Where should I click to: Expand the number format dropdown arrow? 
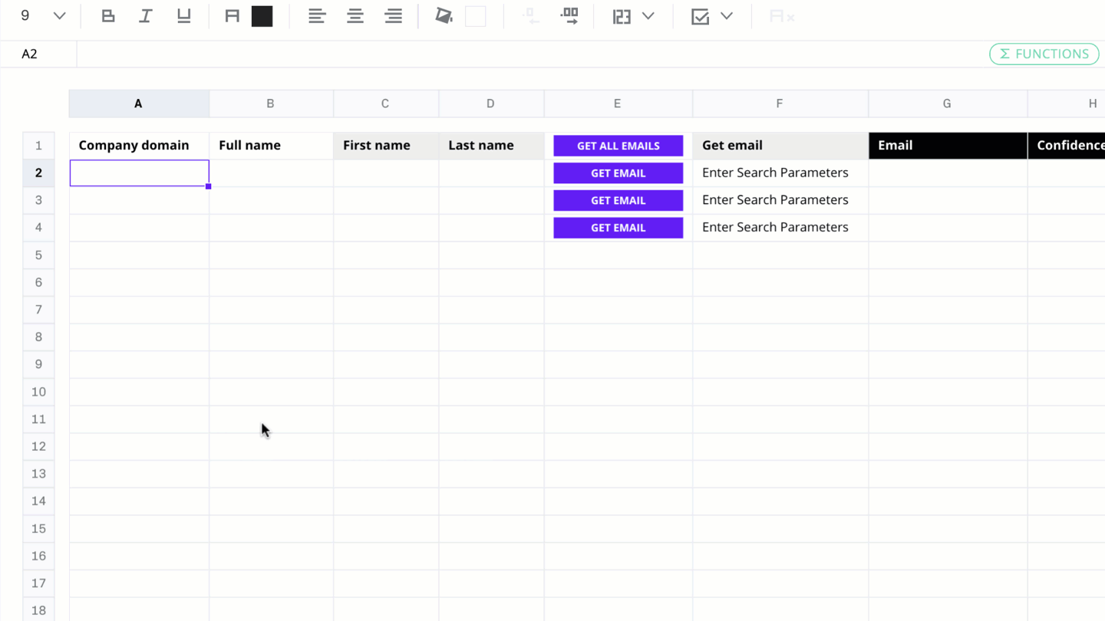[648, 16]
